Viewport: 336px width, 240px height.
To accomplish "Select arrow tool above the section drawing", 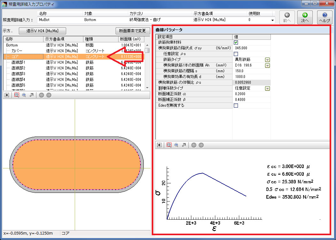I will point(31,95).
